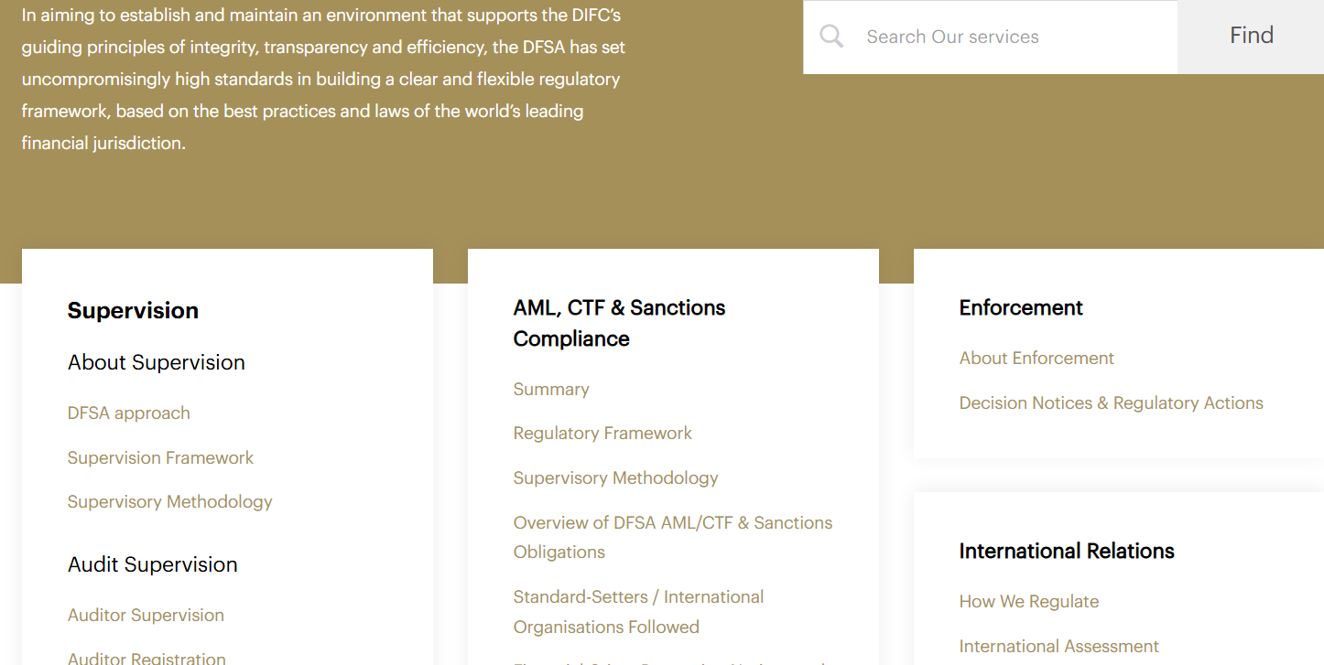
Task: Open the Enforcement heading
Action: point(1021,308)
